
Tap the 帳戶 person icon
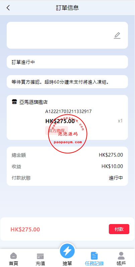121,256
